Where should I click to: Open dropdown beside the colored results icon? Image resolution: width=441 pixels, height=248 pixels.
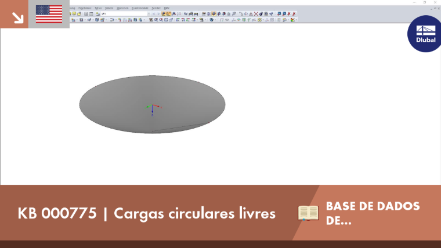[x=297, y=20]
